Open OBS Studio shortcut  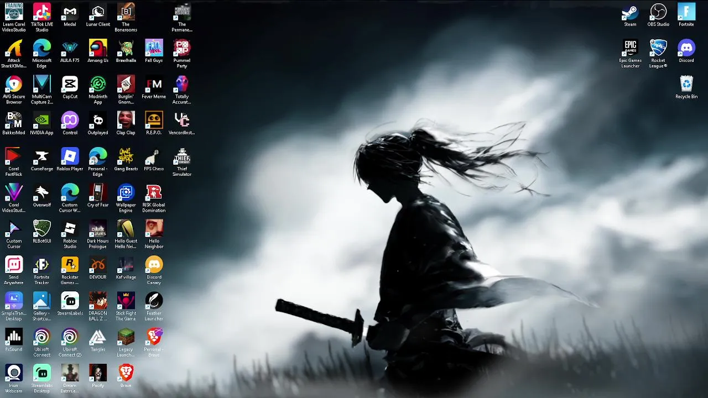pos(658,15)
